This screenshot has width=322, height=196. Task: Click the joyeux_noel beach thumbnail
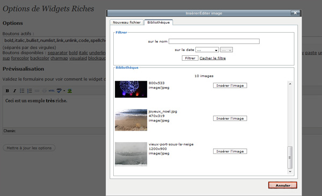click(x=131, y=120)
